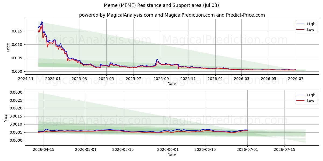
Task: Click the 'Price' axis label of bottom chart
Action: (x=6, y=118)
